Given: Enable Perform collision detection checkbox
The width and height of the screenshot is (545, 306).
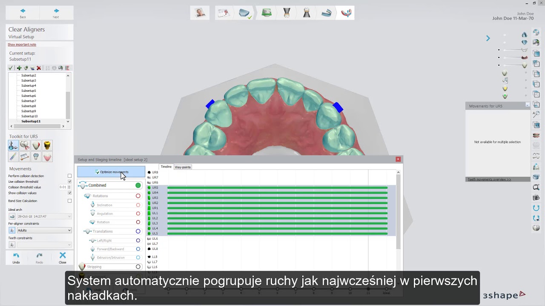Looking at the screenshot, I should 69,176.
